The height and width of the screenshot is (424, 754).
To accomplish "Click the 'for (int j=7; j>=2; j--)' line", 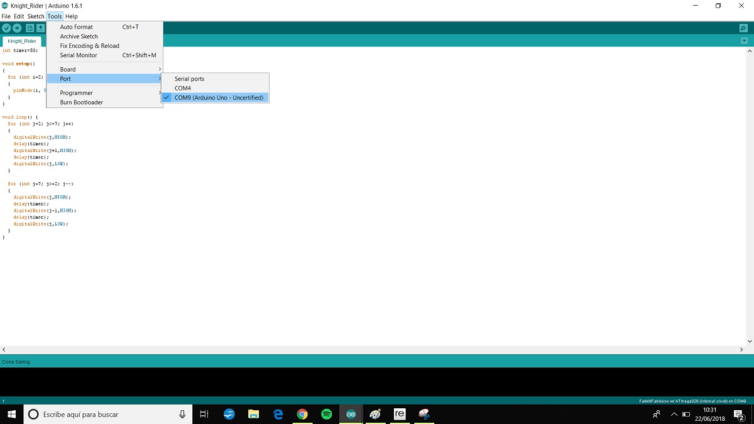I will [x=41, y=183].
